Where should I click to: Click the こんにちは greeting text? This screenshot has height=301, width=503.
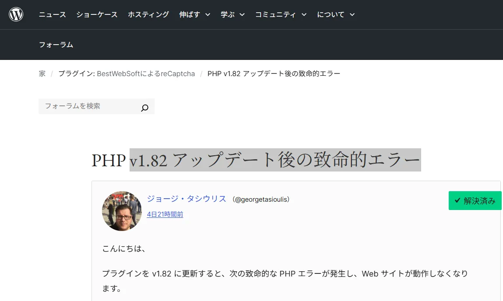click(124, 248)
